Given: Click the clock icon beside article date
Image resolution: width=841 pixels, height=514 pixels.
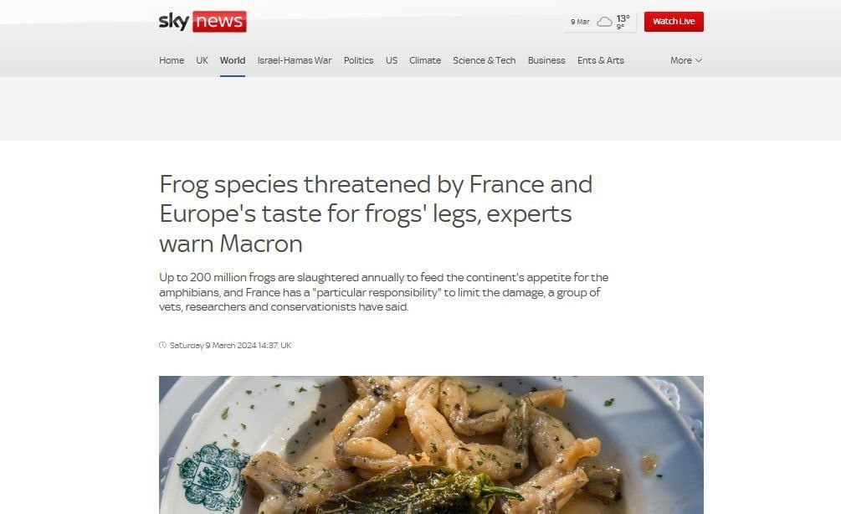Looking at the screenshot, I should (162, 345).
